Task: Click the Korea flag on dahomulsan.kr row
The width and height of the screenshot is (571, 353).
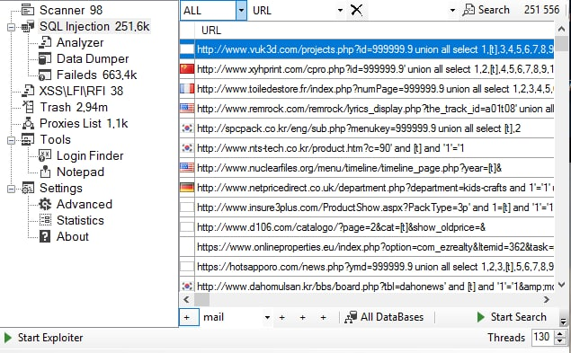Action: coord(187,286)
